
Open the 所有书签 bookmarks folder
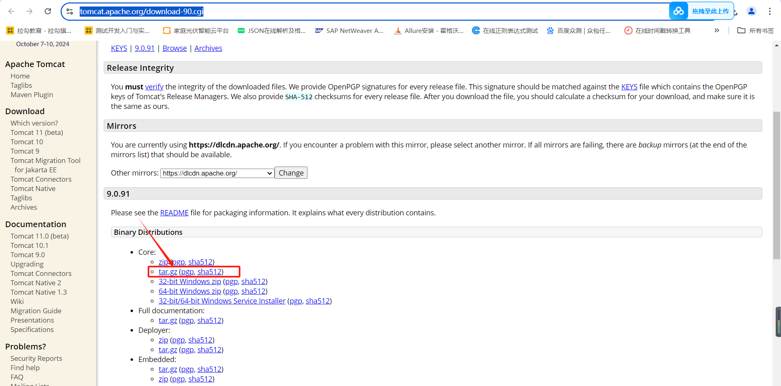(755, 30)
